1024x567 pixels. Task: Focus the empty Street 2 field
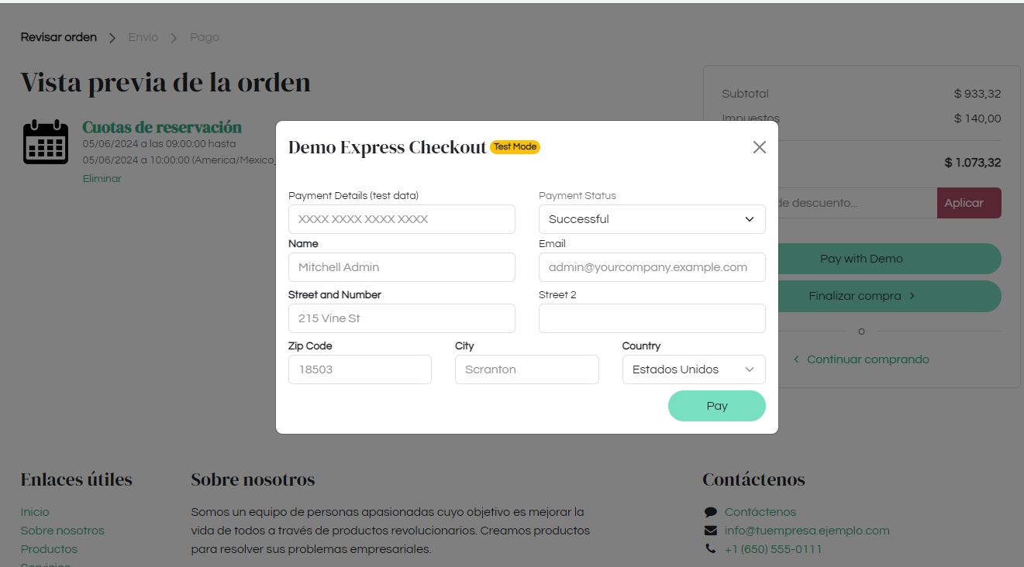click(652, 318)
